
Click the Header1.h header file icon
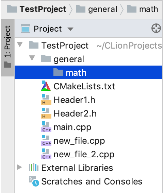pos(46,100)
